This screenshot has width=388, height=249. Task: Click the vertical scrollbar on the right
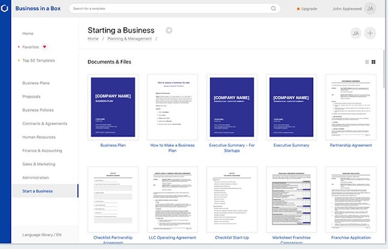384,69
